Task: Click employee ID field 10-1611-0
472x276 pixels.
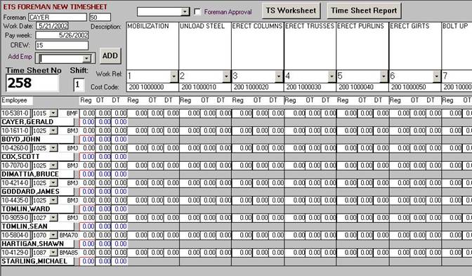Action: tap(15, 130)
